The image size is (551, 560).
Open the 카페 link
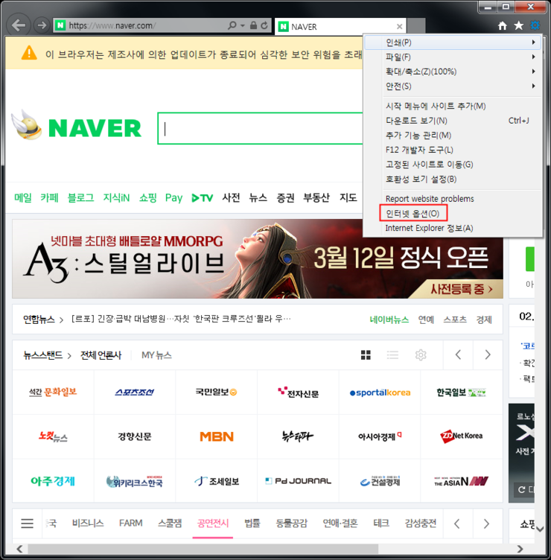(x=49, y=198)
